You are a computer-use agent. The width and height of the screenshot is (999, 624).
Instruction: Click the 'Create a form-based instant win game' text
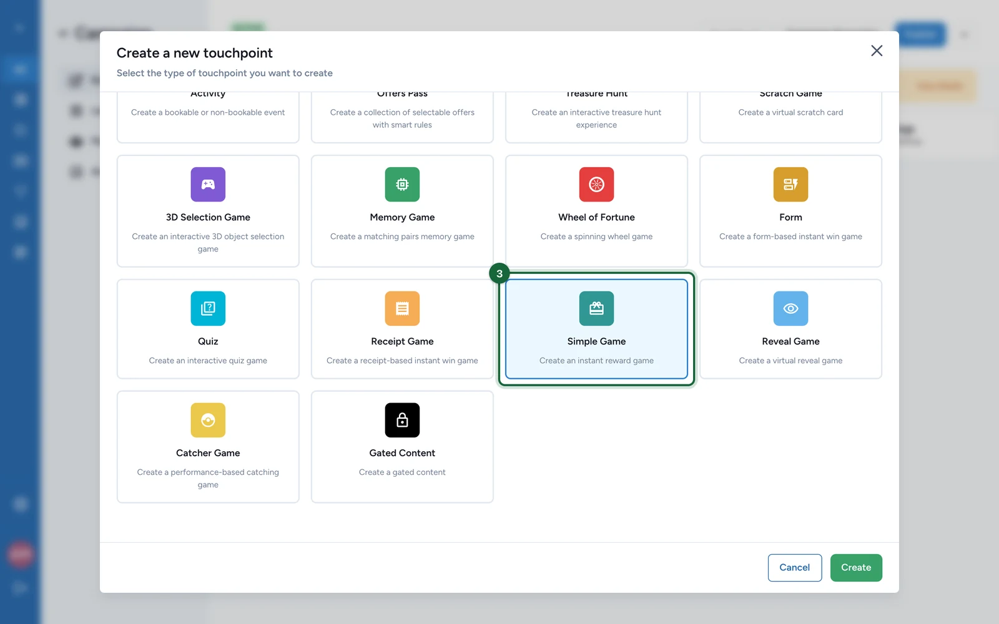click(790, 236)
